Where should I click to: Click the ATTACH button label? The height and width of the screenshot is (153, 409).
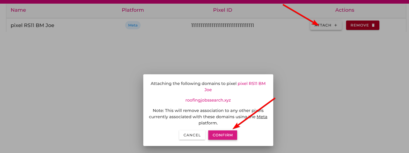point(323,25)
